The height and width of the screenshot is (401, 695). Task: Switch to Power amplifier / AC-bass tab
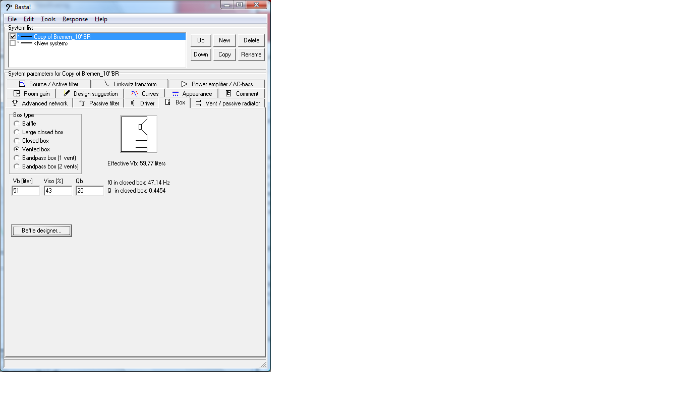coord(217,84)
